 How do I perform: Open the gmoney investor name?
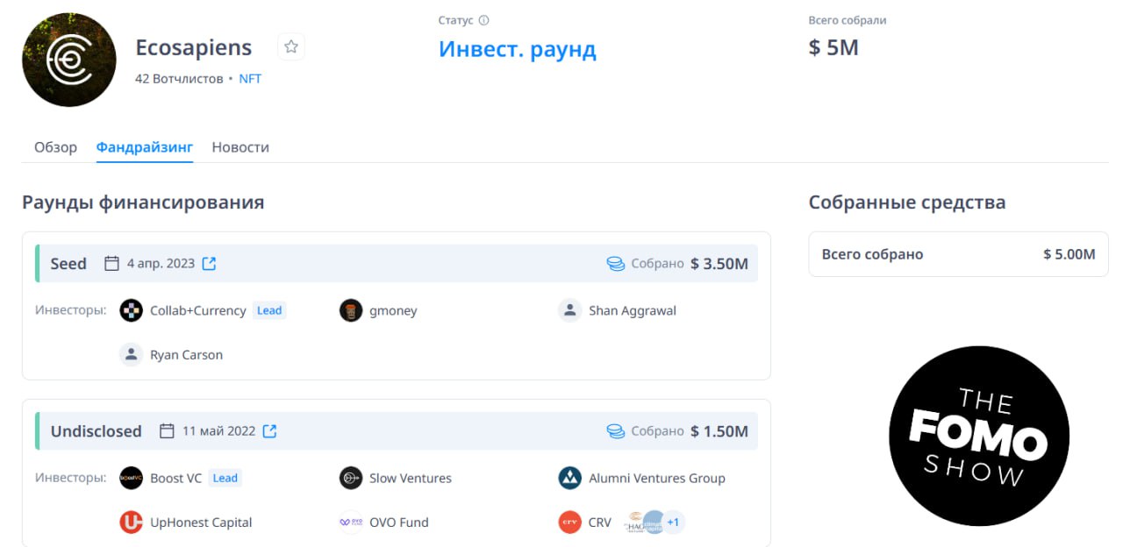coord(393,310)
